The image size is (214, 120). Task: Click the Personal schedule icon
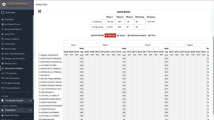coord(2,88)
